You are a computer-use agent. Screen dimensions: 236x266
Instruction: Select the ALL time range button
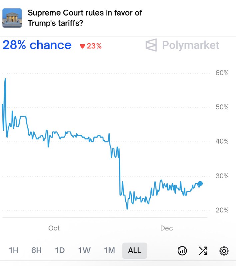coord(134,251)
